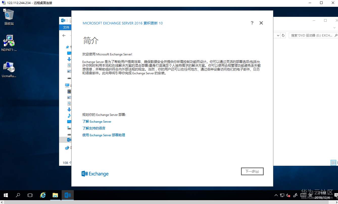338x204 pixels.
Task: Click 下一步 to continue Exchange installation
Action: [x=252, y=171]
